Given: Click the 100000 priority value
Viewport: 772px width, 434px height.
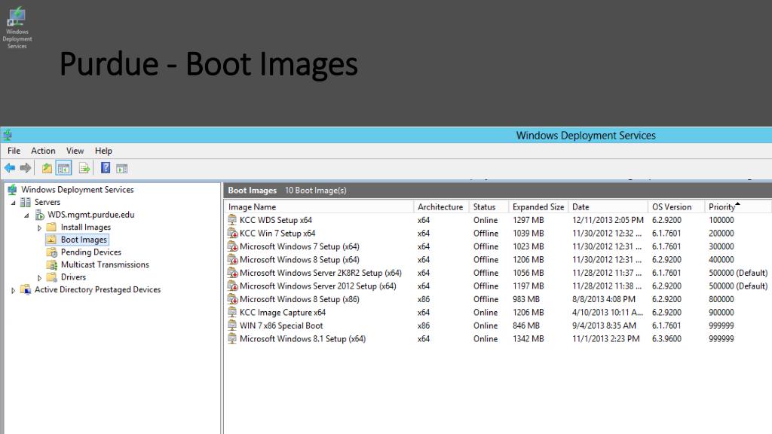Looking at the screenshot, I should click(721, 220).
